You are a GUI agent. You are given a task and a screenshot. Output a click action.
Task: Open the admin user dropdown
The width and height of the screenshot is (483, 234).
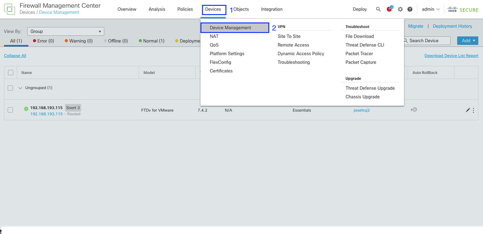click(430, 9)
